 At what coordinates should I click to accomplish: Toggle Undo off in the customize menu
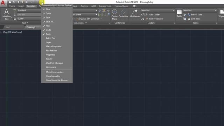pyautogui.click(x=57, y=30)
